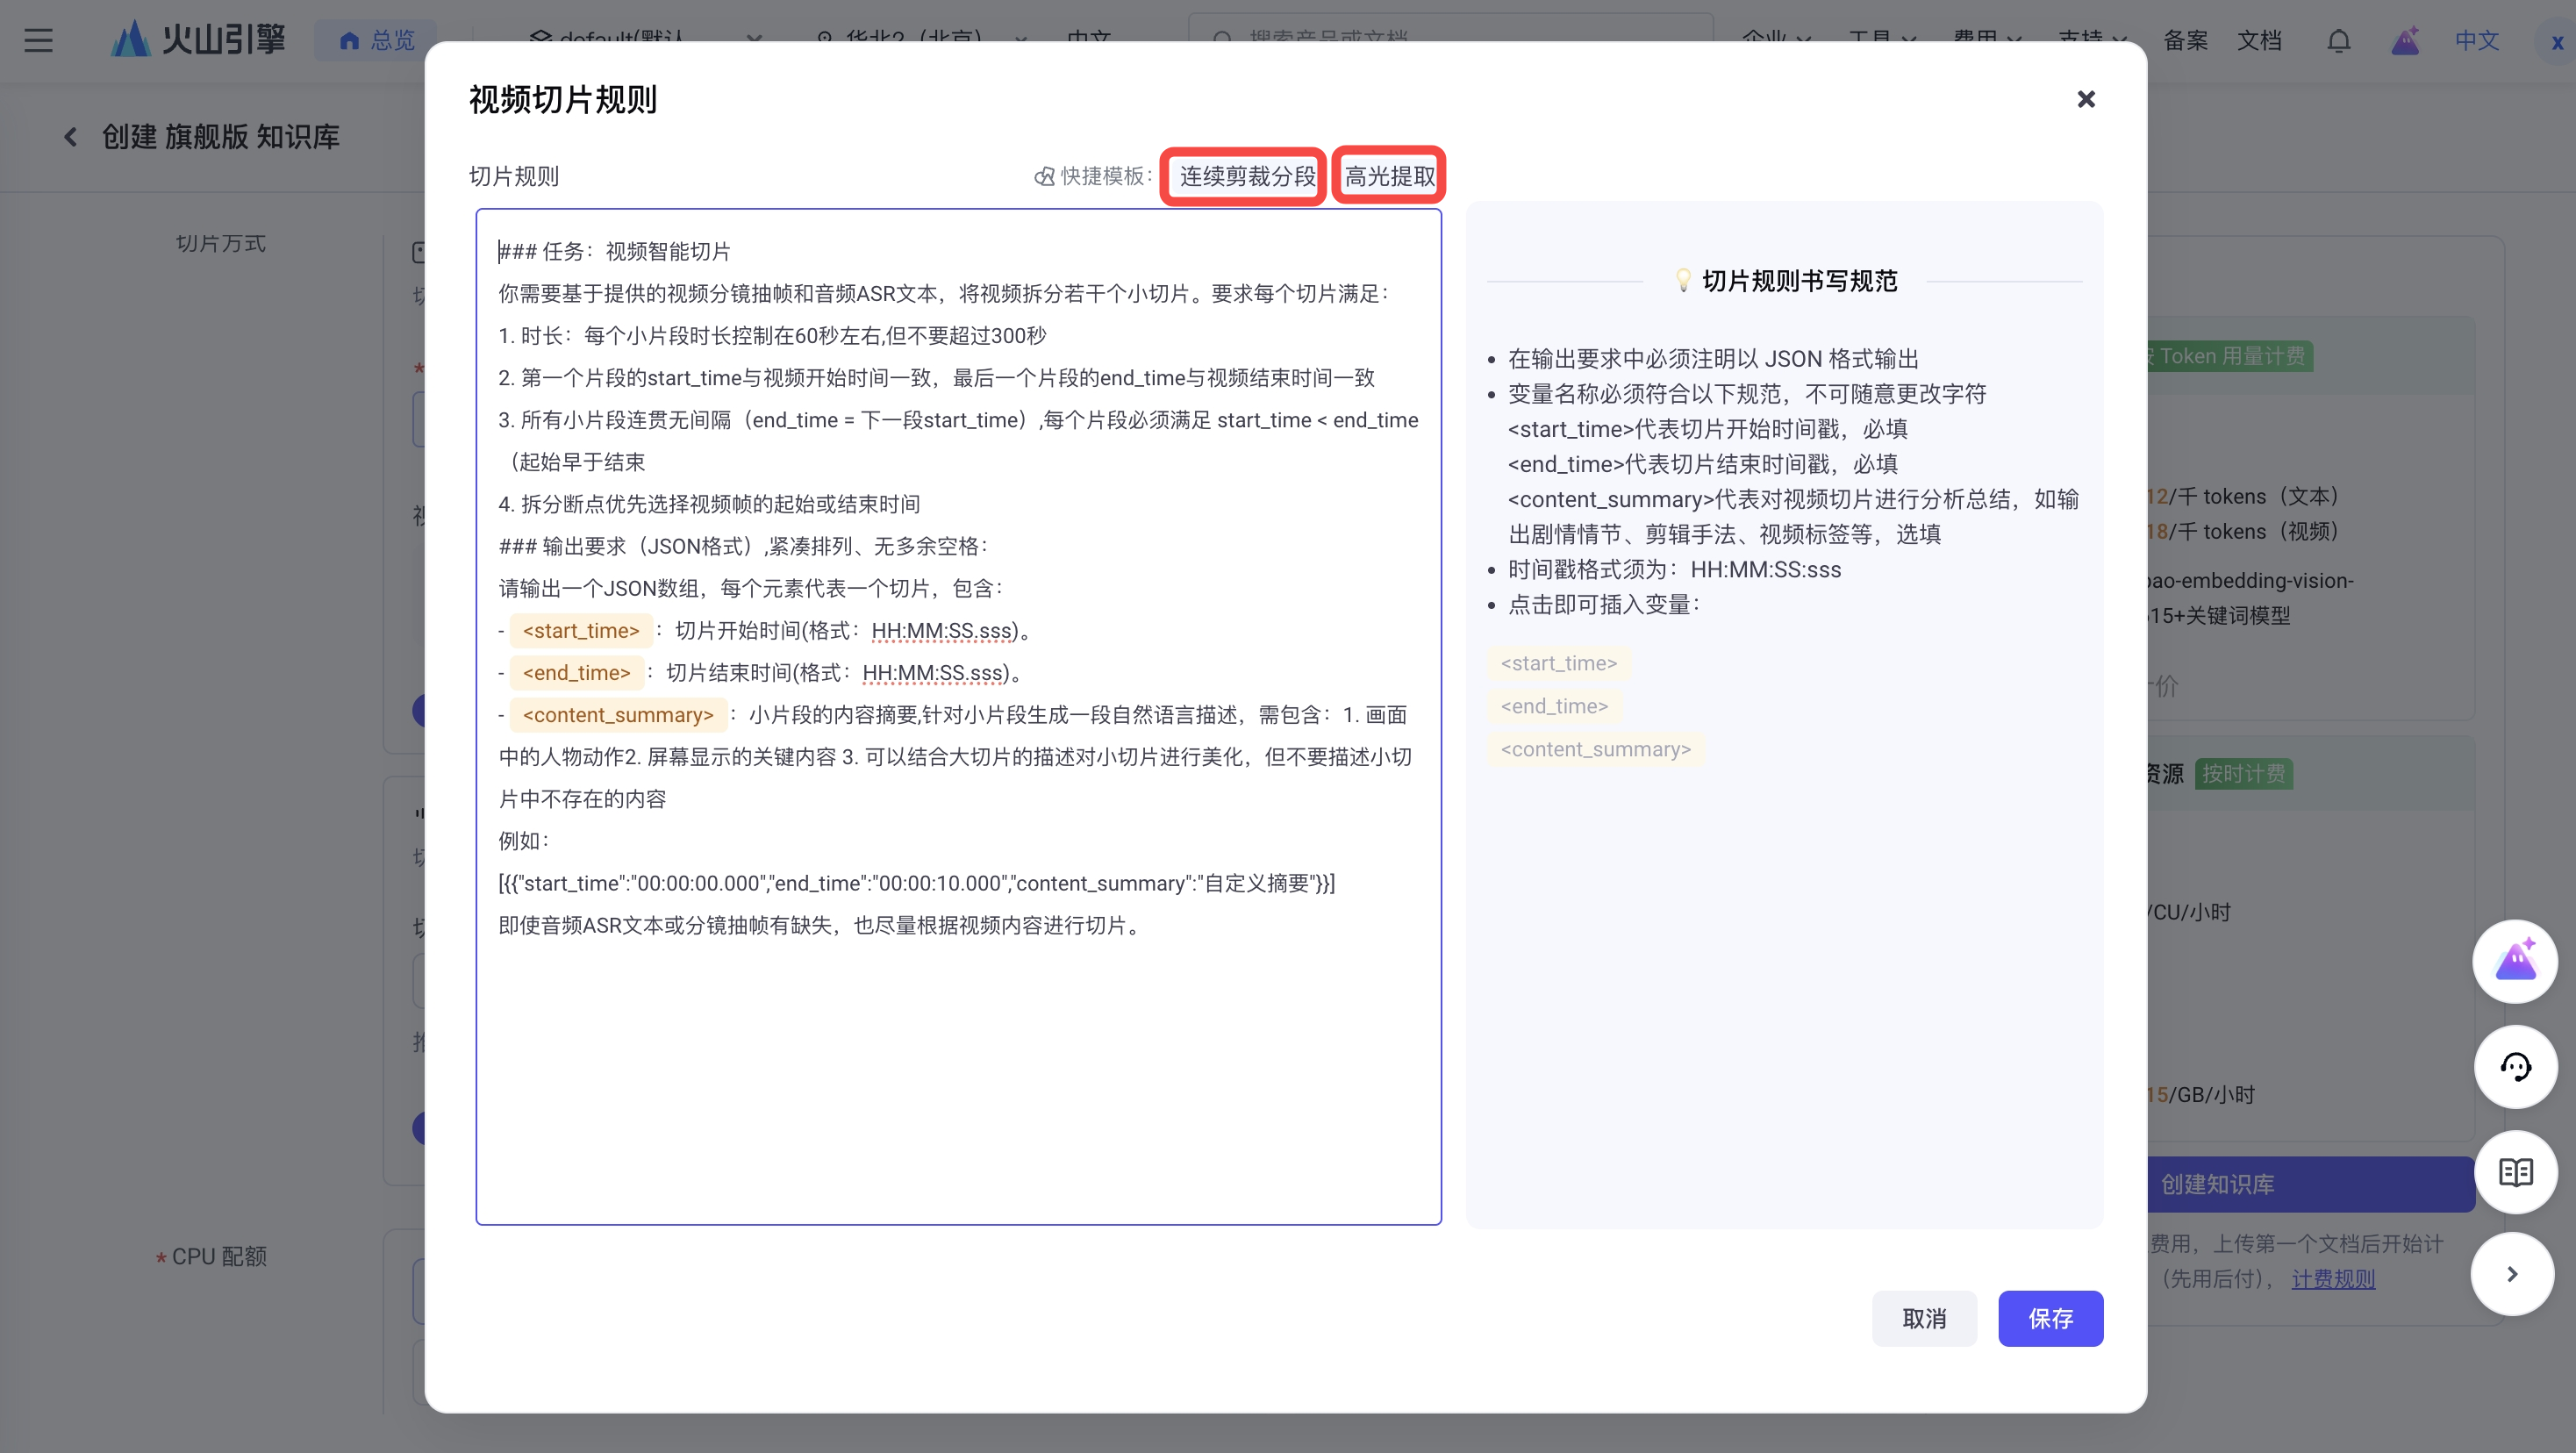Go back with the left arrow icon
The image size is (2576, 1453).
tap(70, 137)
